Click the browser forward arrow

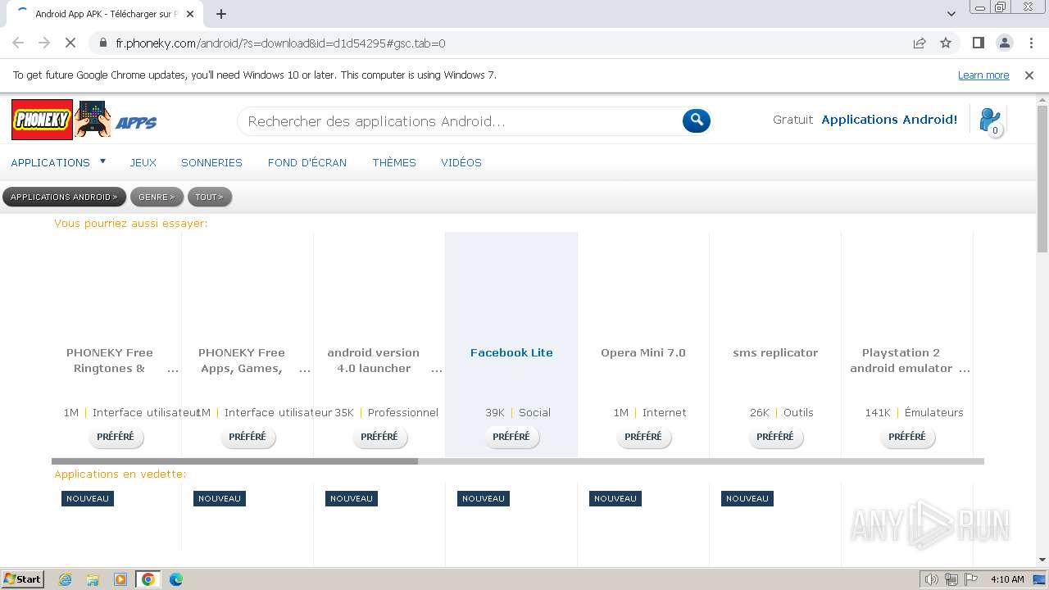pyautogui.click(x=44, y=43)
